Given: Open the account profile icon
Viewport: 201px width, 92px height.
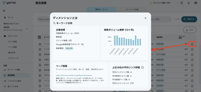Looking at the screenshot, I should [x=196, y=3].
